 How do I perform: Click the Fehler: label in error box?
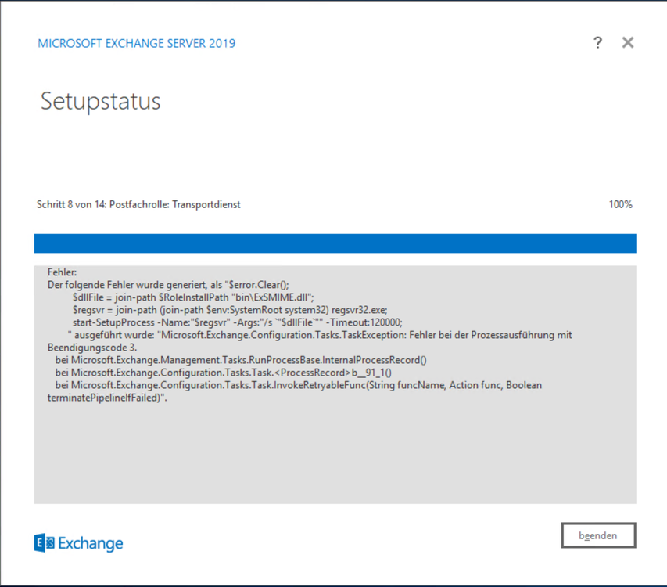(63, 272)
